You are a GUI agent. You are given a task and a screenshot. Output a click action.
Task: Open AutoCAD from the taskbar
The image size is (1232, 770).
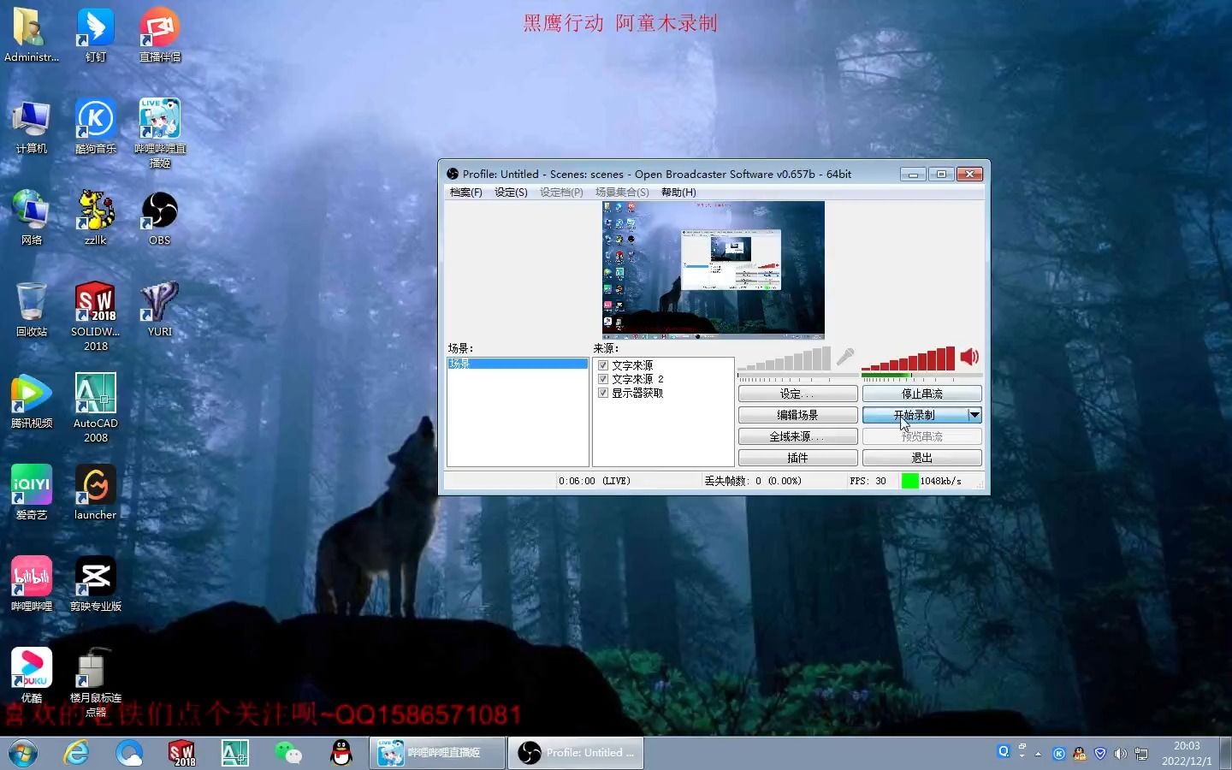[235, 752]
